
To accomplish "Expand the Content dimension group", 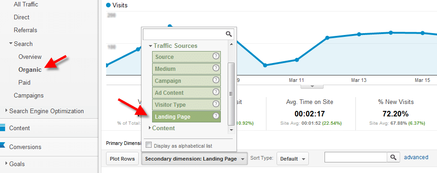I will coord(150,128).
